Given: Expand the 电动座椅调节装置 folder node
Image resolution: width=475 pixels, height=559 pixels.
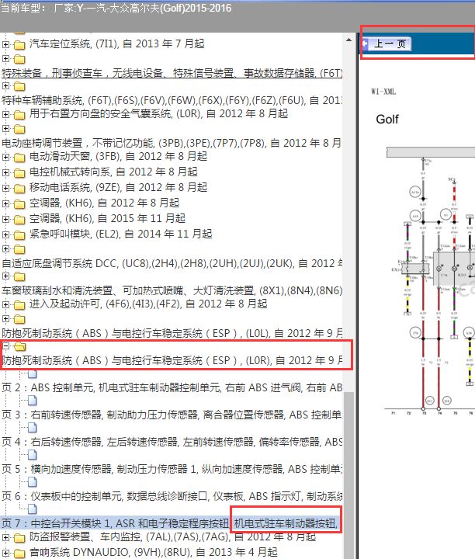Looking at the screenshot, I should pos(5,128).
